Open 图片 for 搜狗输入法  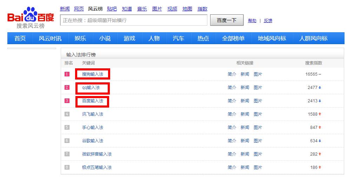click(258, 74)
